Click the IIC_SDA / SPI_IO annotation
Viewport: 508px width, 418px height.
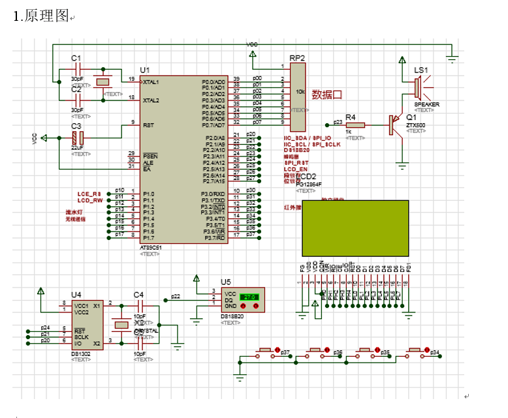pyautogui.click(x=308, y=138)
